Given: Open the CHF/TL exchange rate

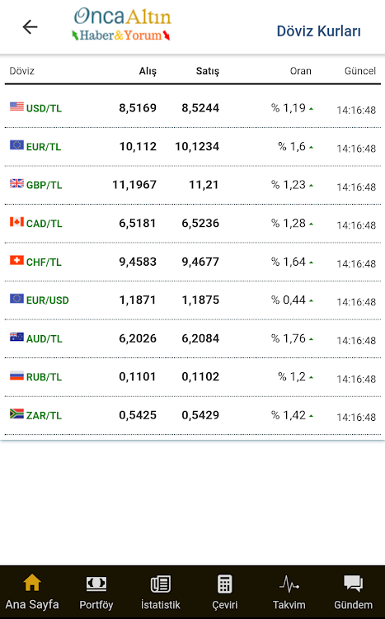Looking at the screenshot, I should [193, 262].
